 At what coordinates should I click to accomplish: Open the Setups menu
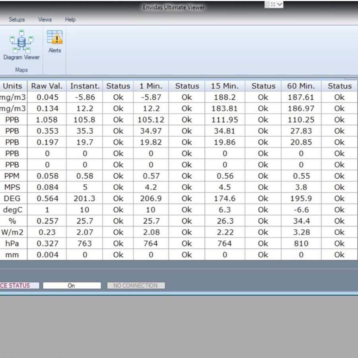[17, 19]
